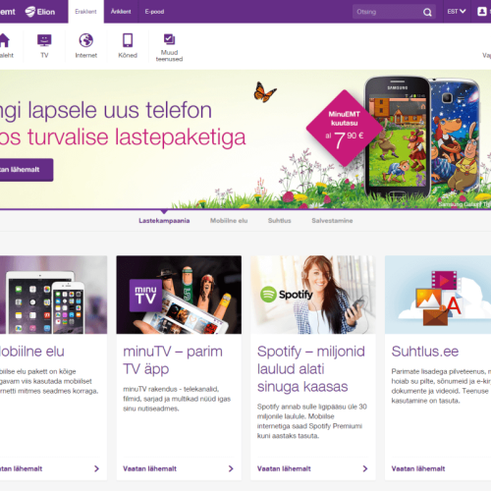
Task: Open the home page icon
Action: click(x=5, y=40)
